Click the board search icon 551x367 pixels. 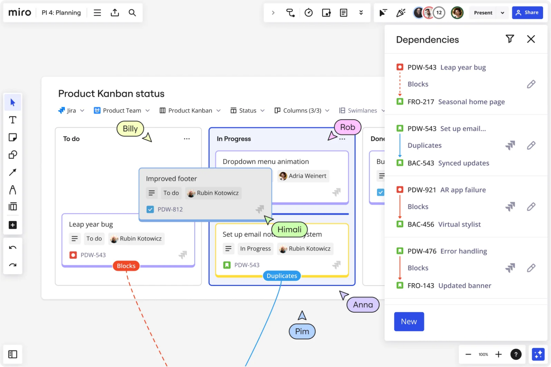(132, 13)
